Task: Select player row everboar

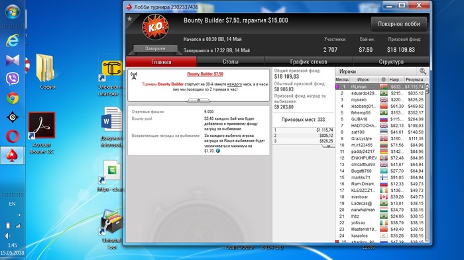Action: 380,196
